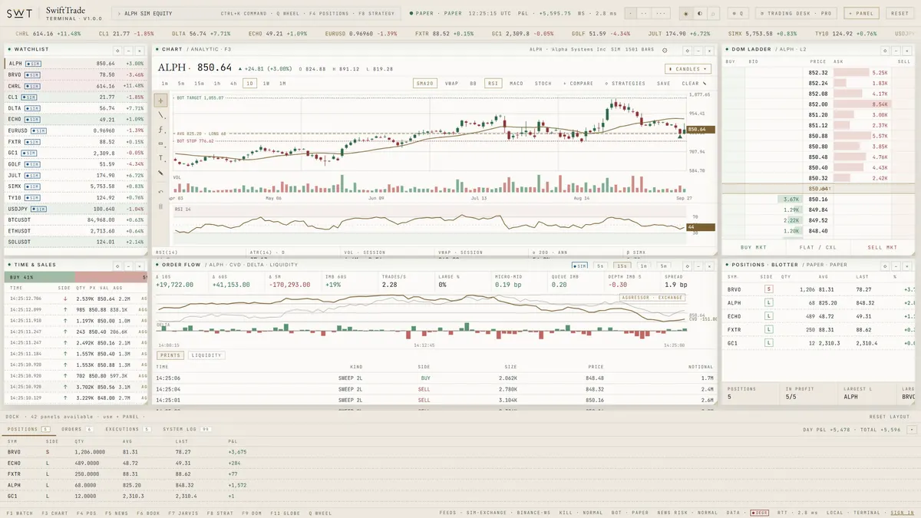Pop out the Time & Sales panel

click(119, 265)
